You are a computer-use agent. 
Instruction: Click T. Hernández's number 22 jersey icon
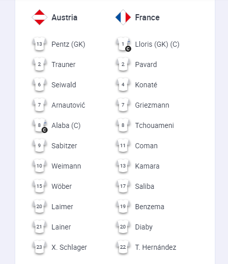(123, 247)
